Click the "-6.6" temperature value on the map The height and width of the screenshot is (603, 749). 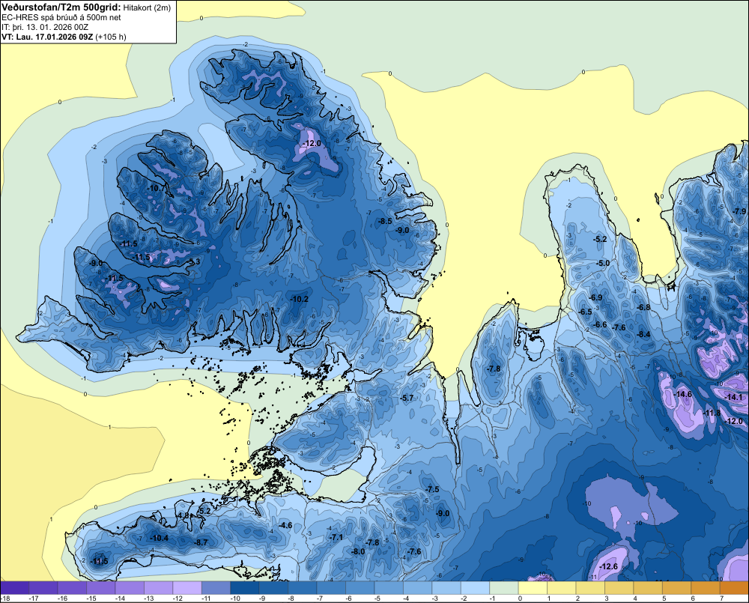pos(600,324)
